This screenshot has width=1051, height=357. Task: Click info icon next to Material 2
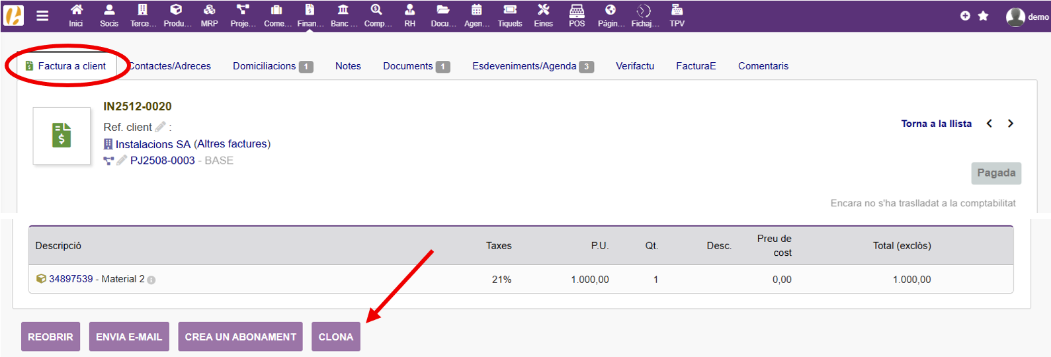pos(151,280)
